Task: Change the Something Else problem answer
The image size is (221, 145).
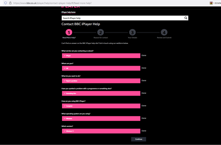Action: [144, 93]
